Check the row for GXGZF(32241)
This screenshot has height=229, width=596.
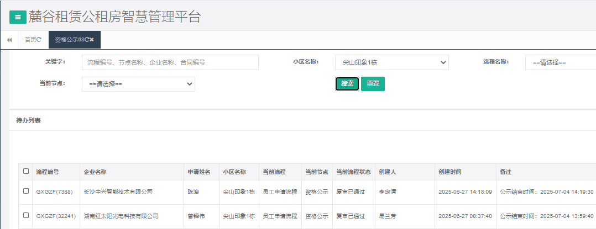coord(26,216)
